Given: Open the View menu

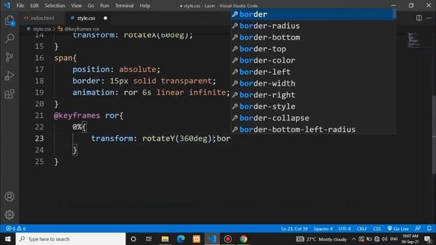Looking at the screenshot, I should (x=76, y=5).
